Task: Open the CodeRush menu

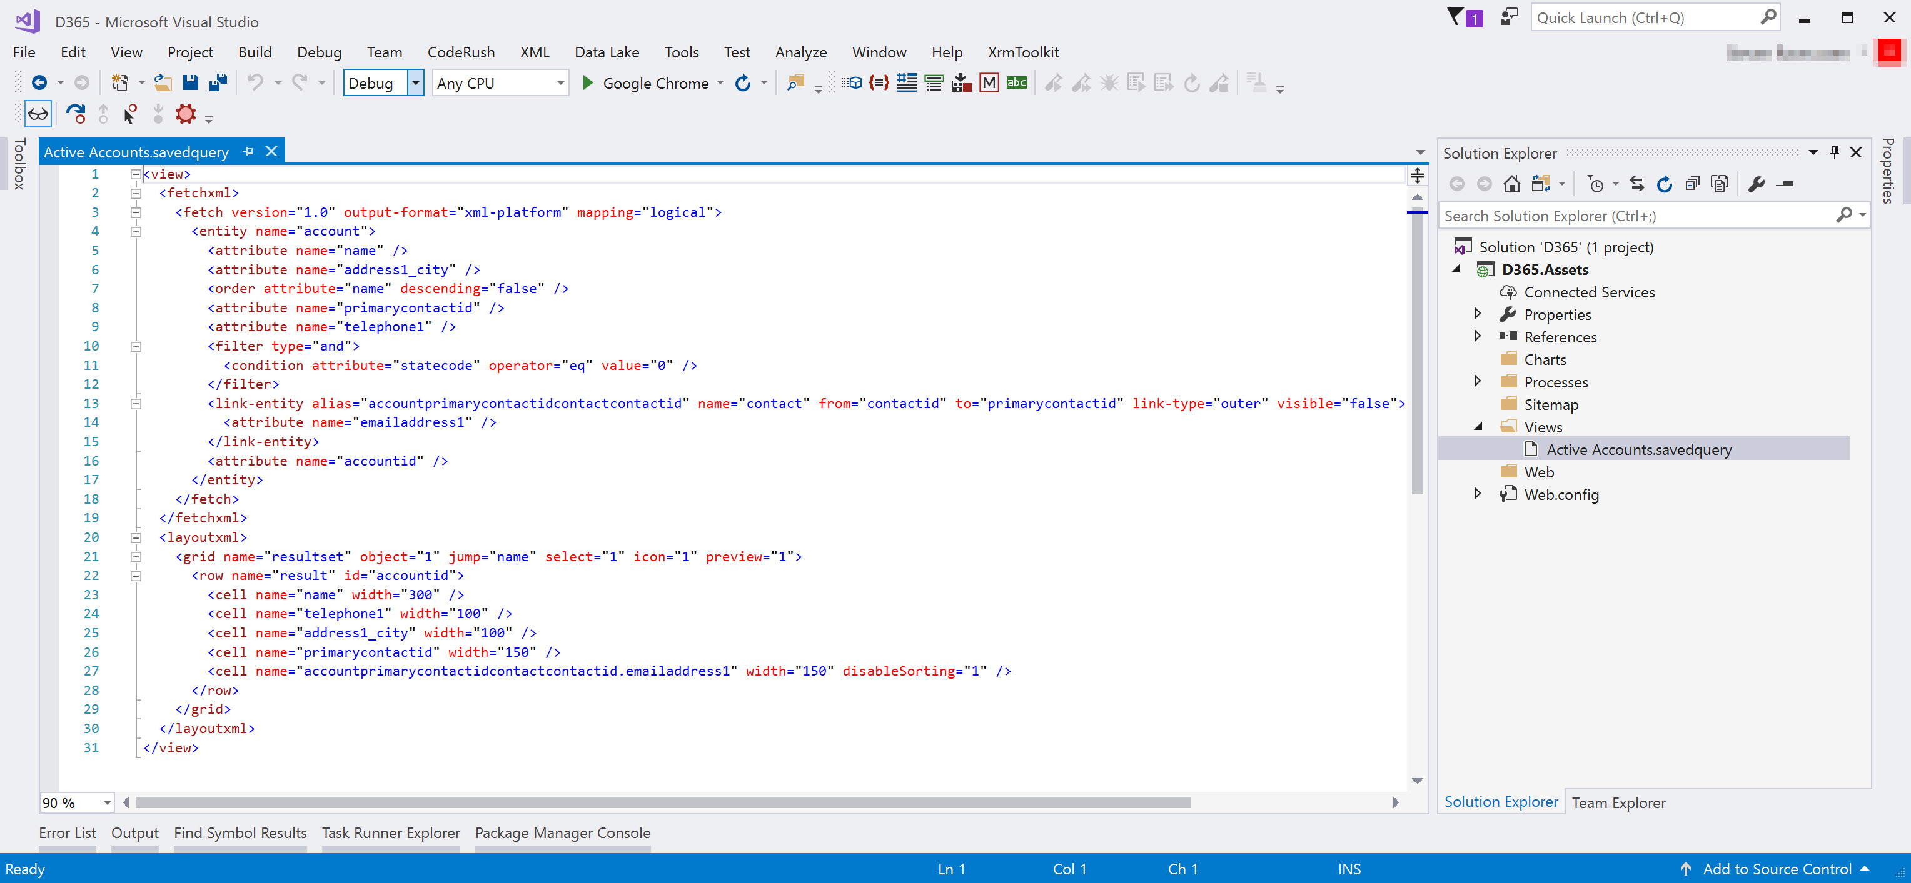Action: click(x=461, y=52)
